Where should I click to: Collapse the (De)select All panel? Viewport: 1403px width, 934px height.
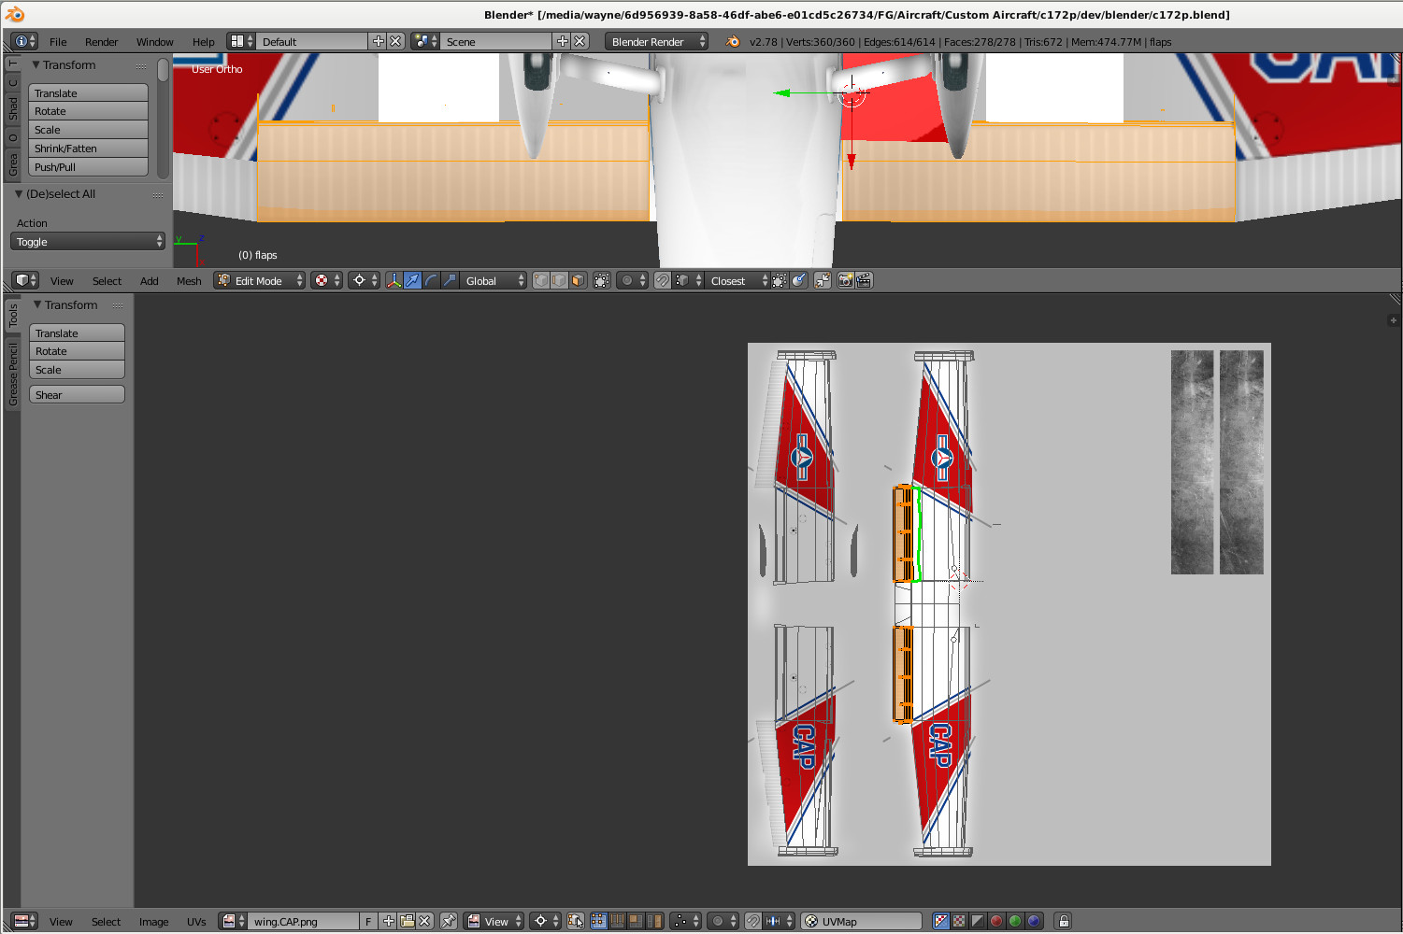[x=19, y=194]
